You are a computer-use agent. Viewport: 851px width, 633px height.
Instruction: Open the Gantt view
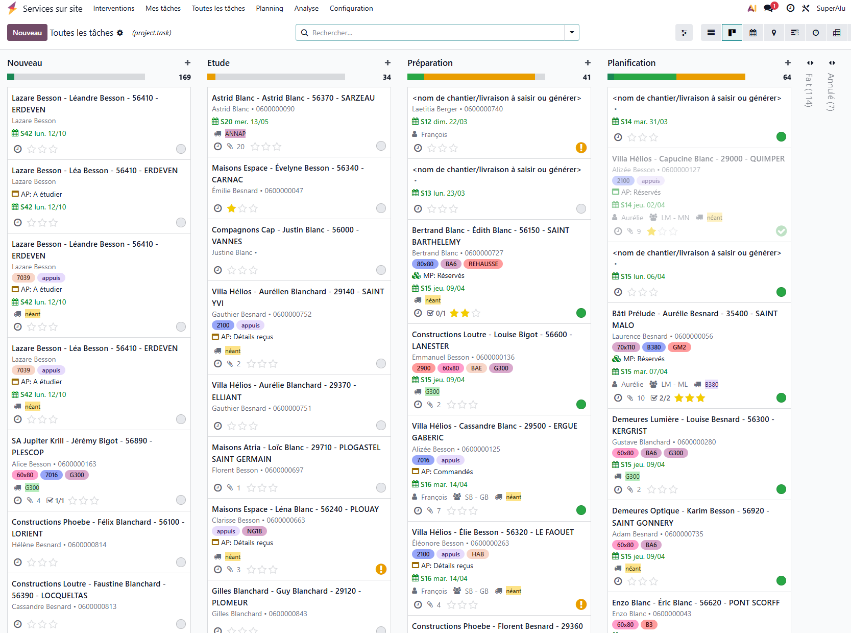click(794, 33)
